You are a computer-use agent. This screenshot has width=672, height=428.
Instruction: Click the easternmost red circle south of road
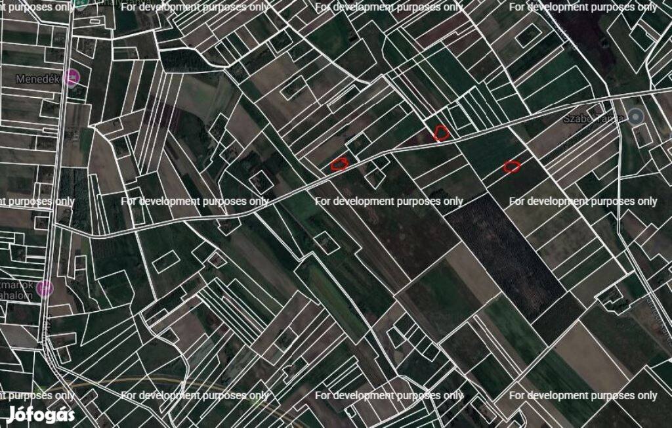(x=512, y=167)
